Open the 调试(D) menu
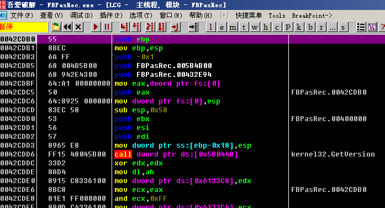Image resolution: width=385 pixels, height=208 pixels. click(x=81, y=15)
